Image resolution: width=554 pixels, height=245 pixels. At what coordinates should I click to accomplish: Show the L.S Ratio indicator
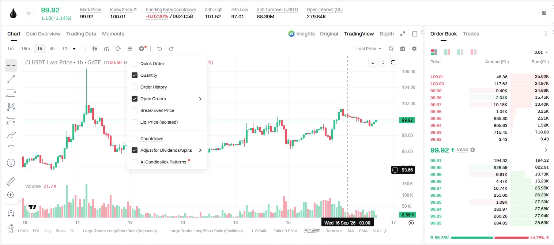tap(260, 231)
